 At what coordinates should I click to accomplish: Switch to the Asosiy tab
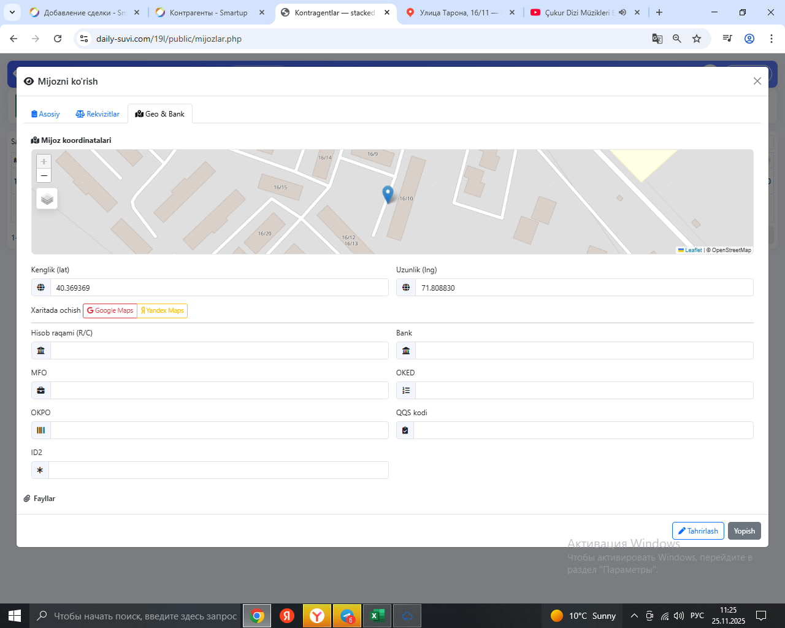point(45,114)
